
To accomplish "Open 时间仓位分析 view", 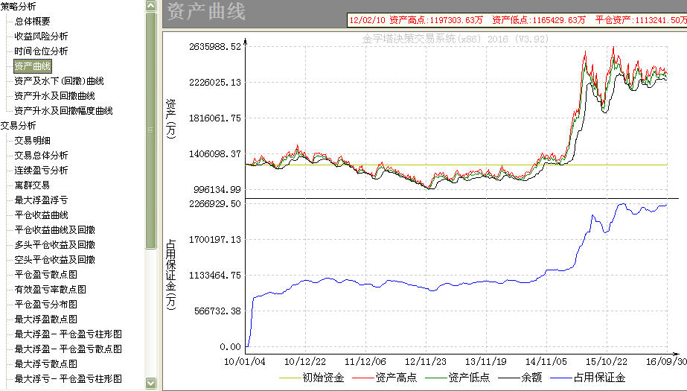I will click(x=41, y=51).
